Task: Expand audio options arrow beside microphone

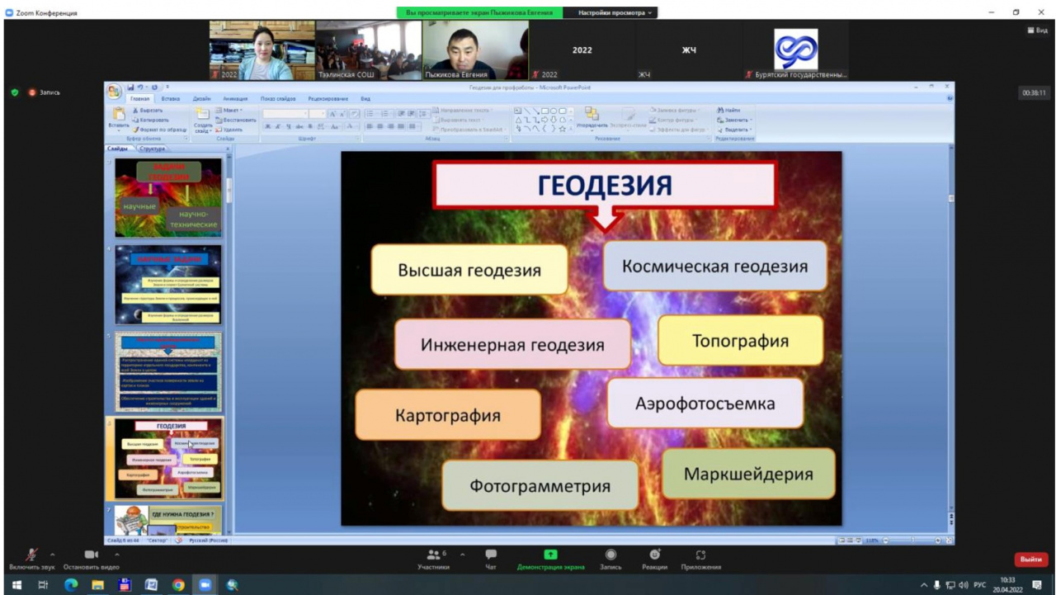Action: 53,554
